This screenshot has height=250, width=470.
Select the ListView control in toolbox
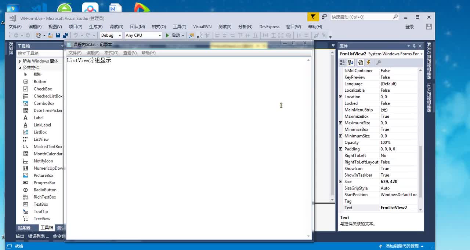click(x=41, y=139)
